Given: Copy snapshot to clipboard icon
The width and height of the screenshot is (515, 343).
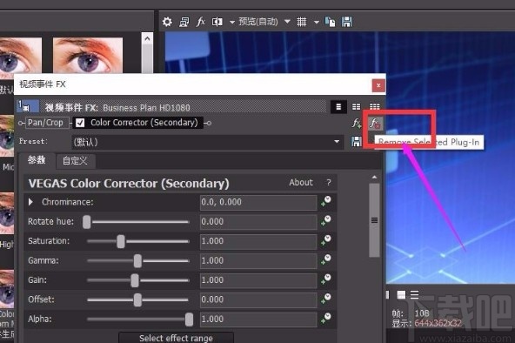Looking at the screenshot, I should tap(330, 22).
